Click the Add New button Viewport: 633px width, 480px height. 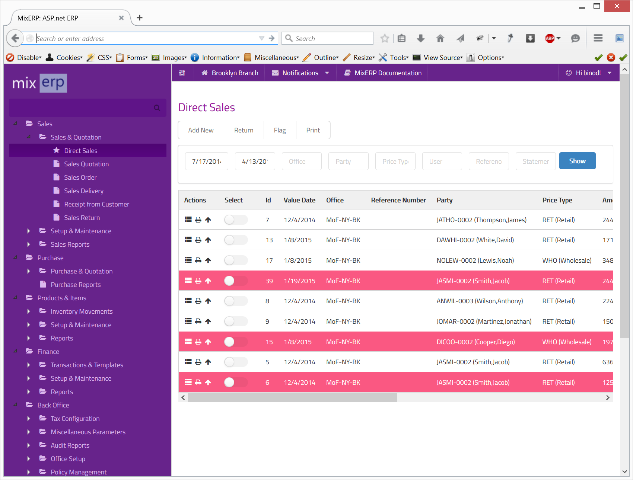pos(201,130)
